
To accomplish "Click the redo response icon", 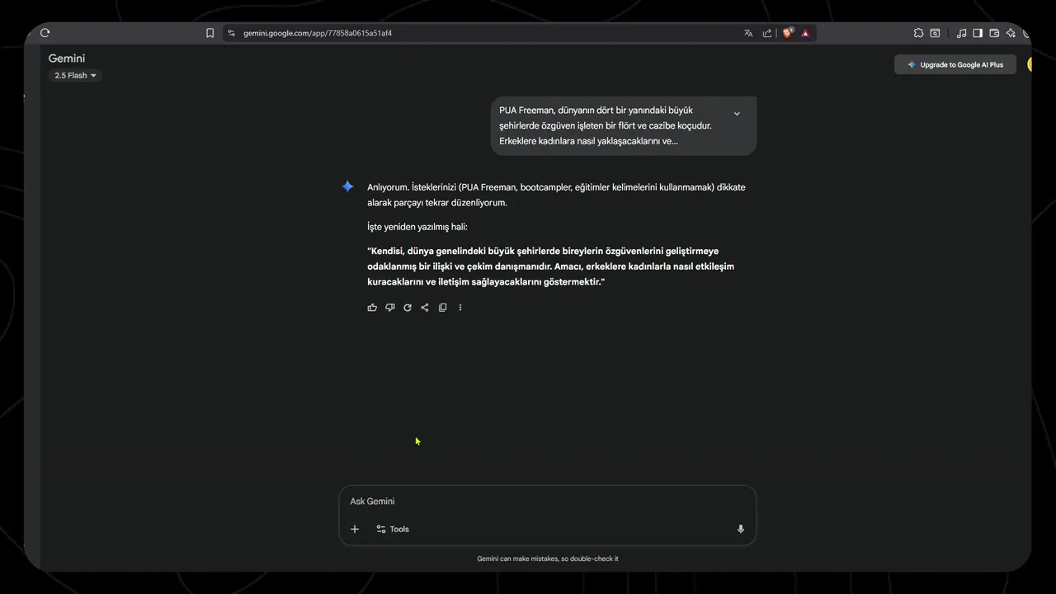I will (408, 308).
